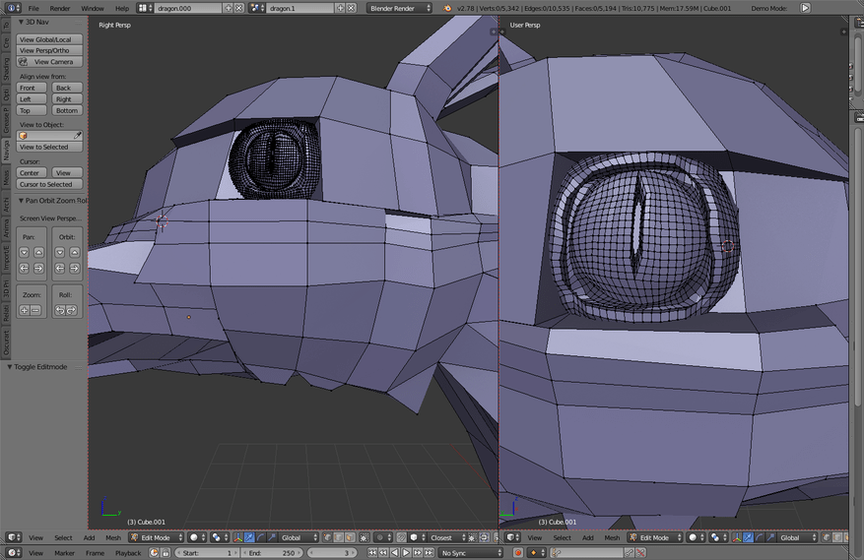Click the play animation button in timeline
Image resolution: width=864 pixels, height=560 pixels.
(x=408, y=553)
